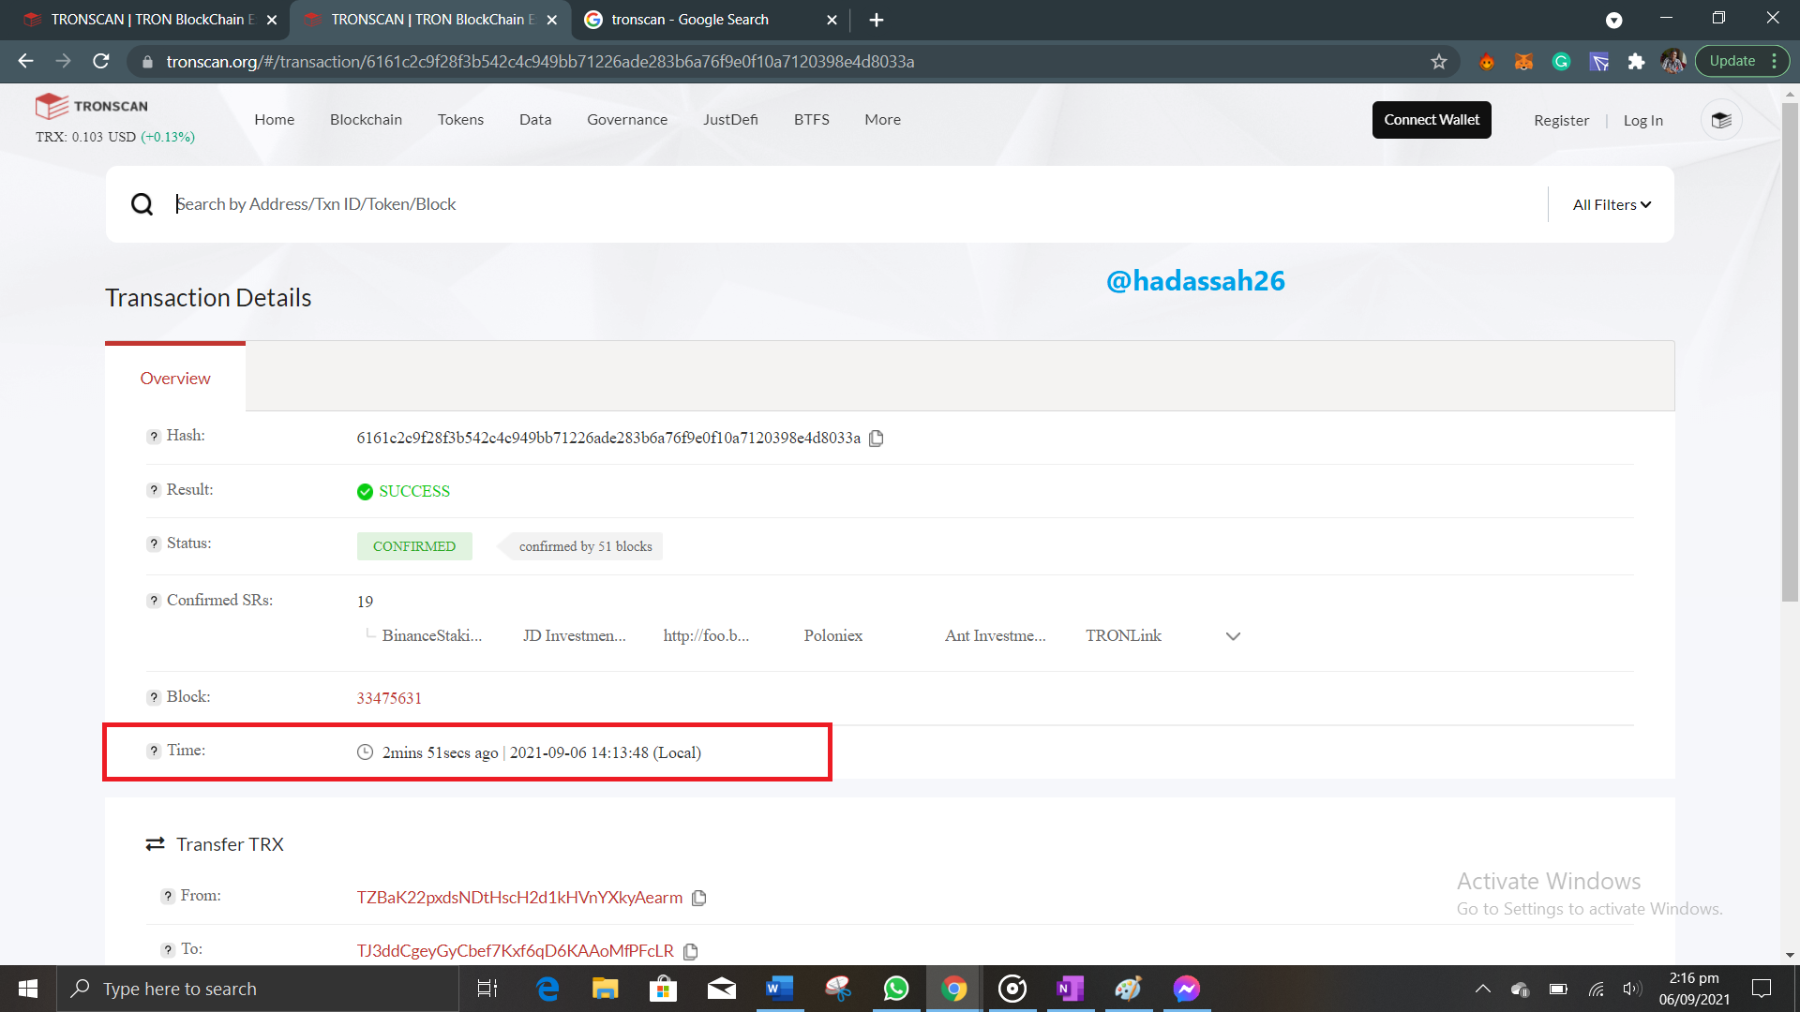Go back to previous page
Screen dimensions: 1800x1012
point(25,62)
